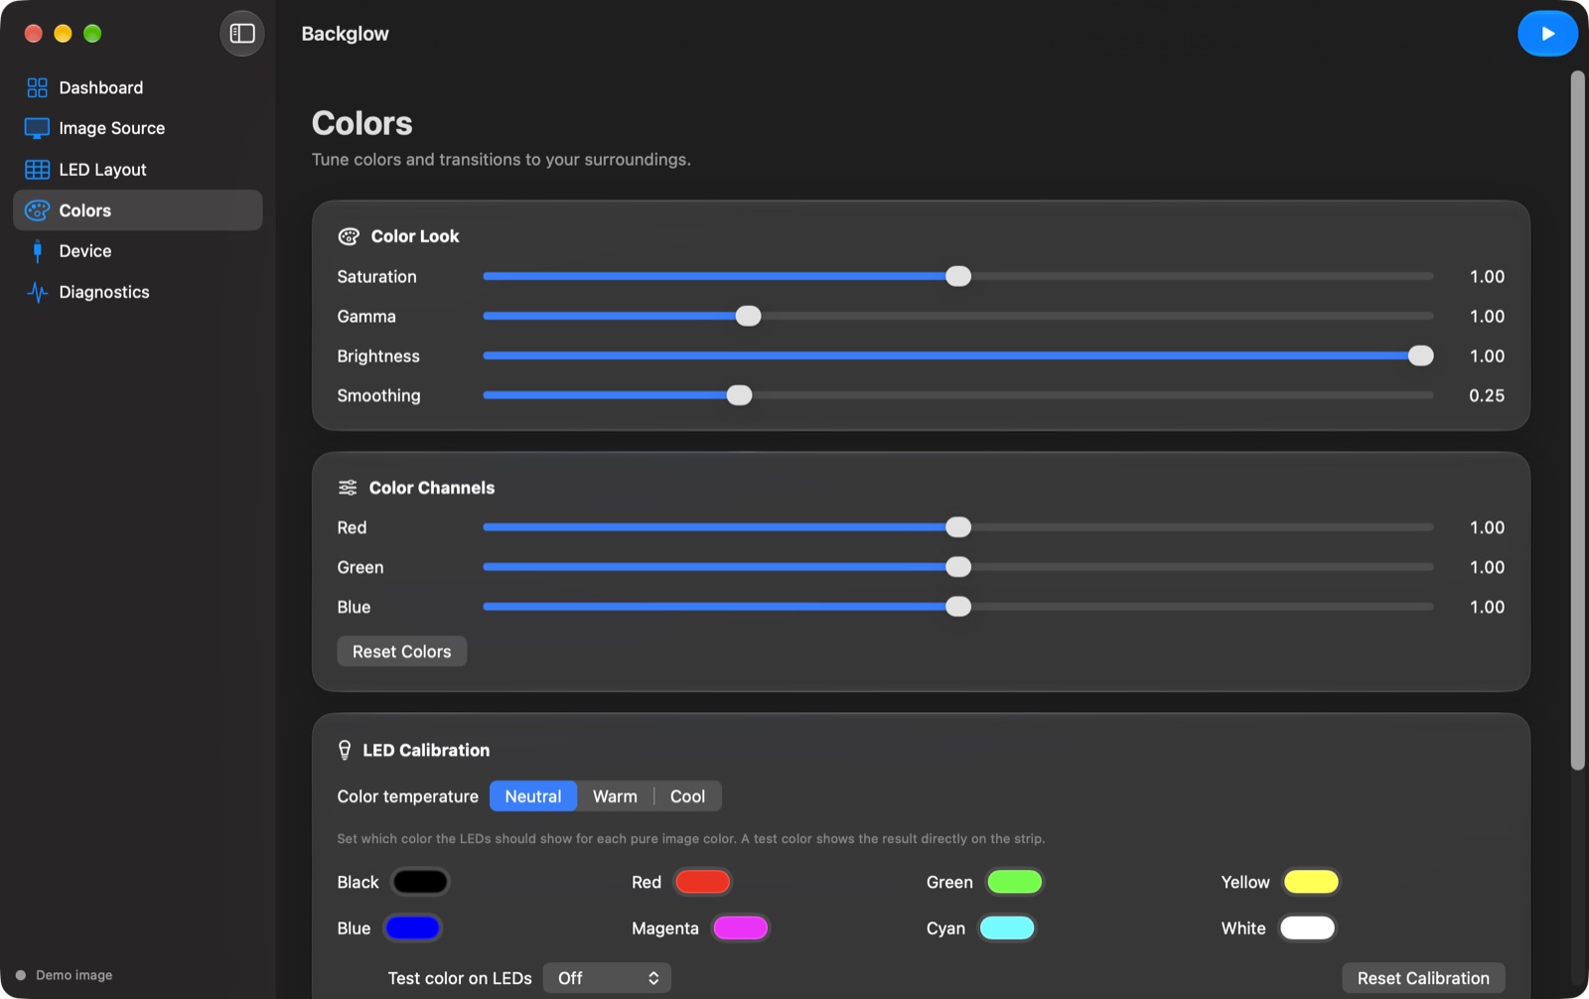Click the Dashboard grid icon
Viewport: 1589px width, 999px height.
(x=37, y=87)
